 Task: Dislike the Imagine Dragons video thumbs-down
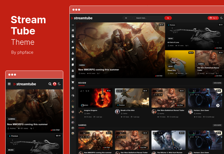[x=87, y=91]
